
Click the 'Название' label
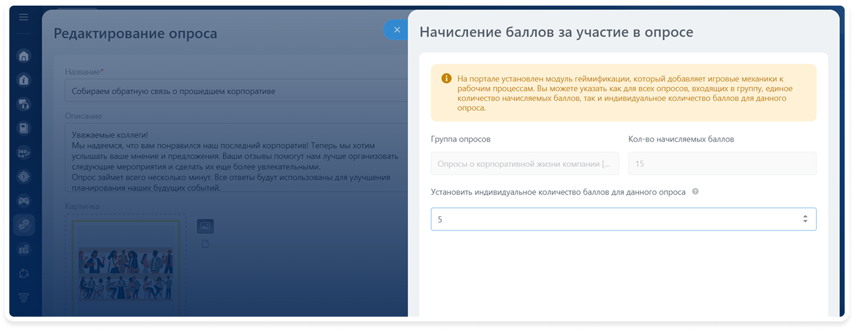pyautogui.click(x=84, y=72)
